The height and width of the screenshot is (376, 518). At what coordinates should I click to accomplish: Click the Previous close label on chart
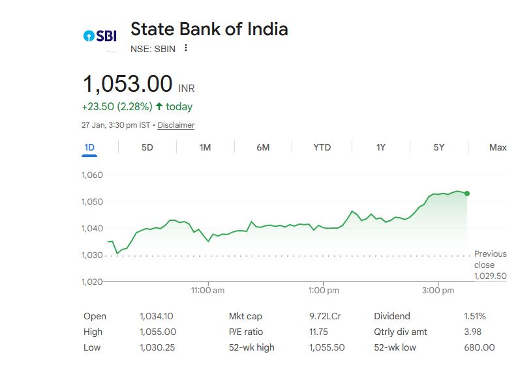(490, 259)
